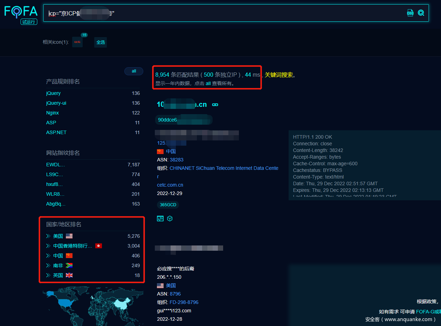Viewport: 441px width, 326px height.
Task: Open the cetc.com.cn link
Action: (170, 185)
